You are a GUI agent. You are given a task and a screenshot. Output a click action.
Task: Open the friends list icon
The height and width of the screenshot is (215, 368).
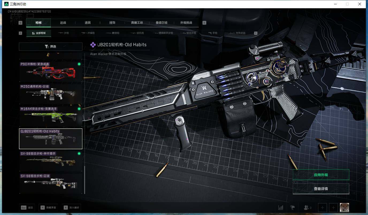click(x=308, y=208)
